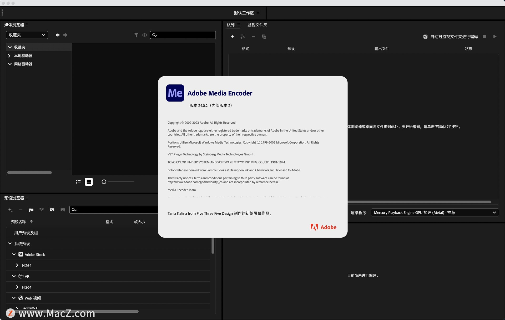Click the 格式 column in preset browser

[109, 222]
